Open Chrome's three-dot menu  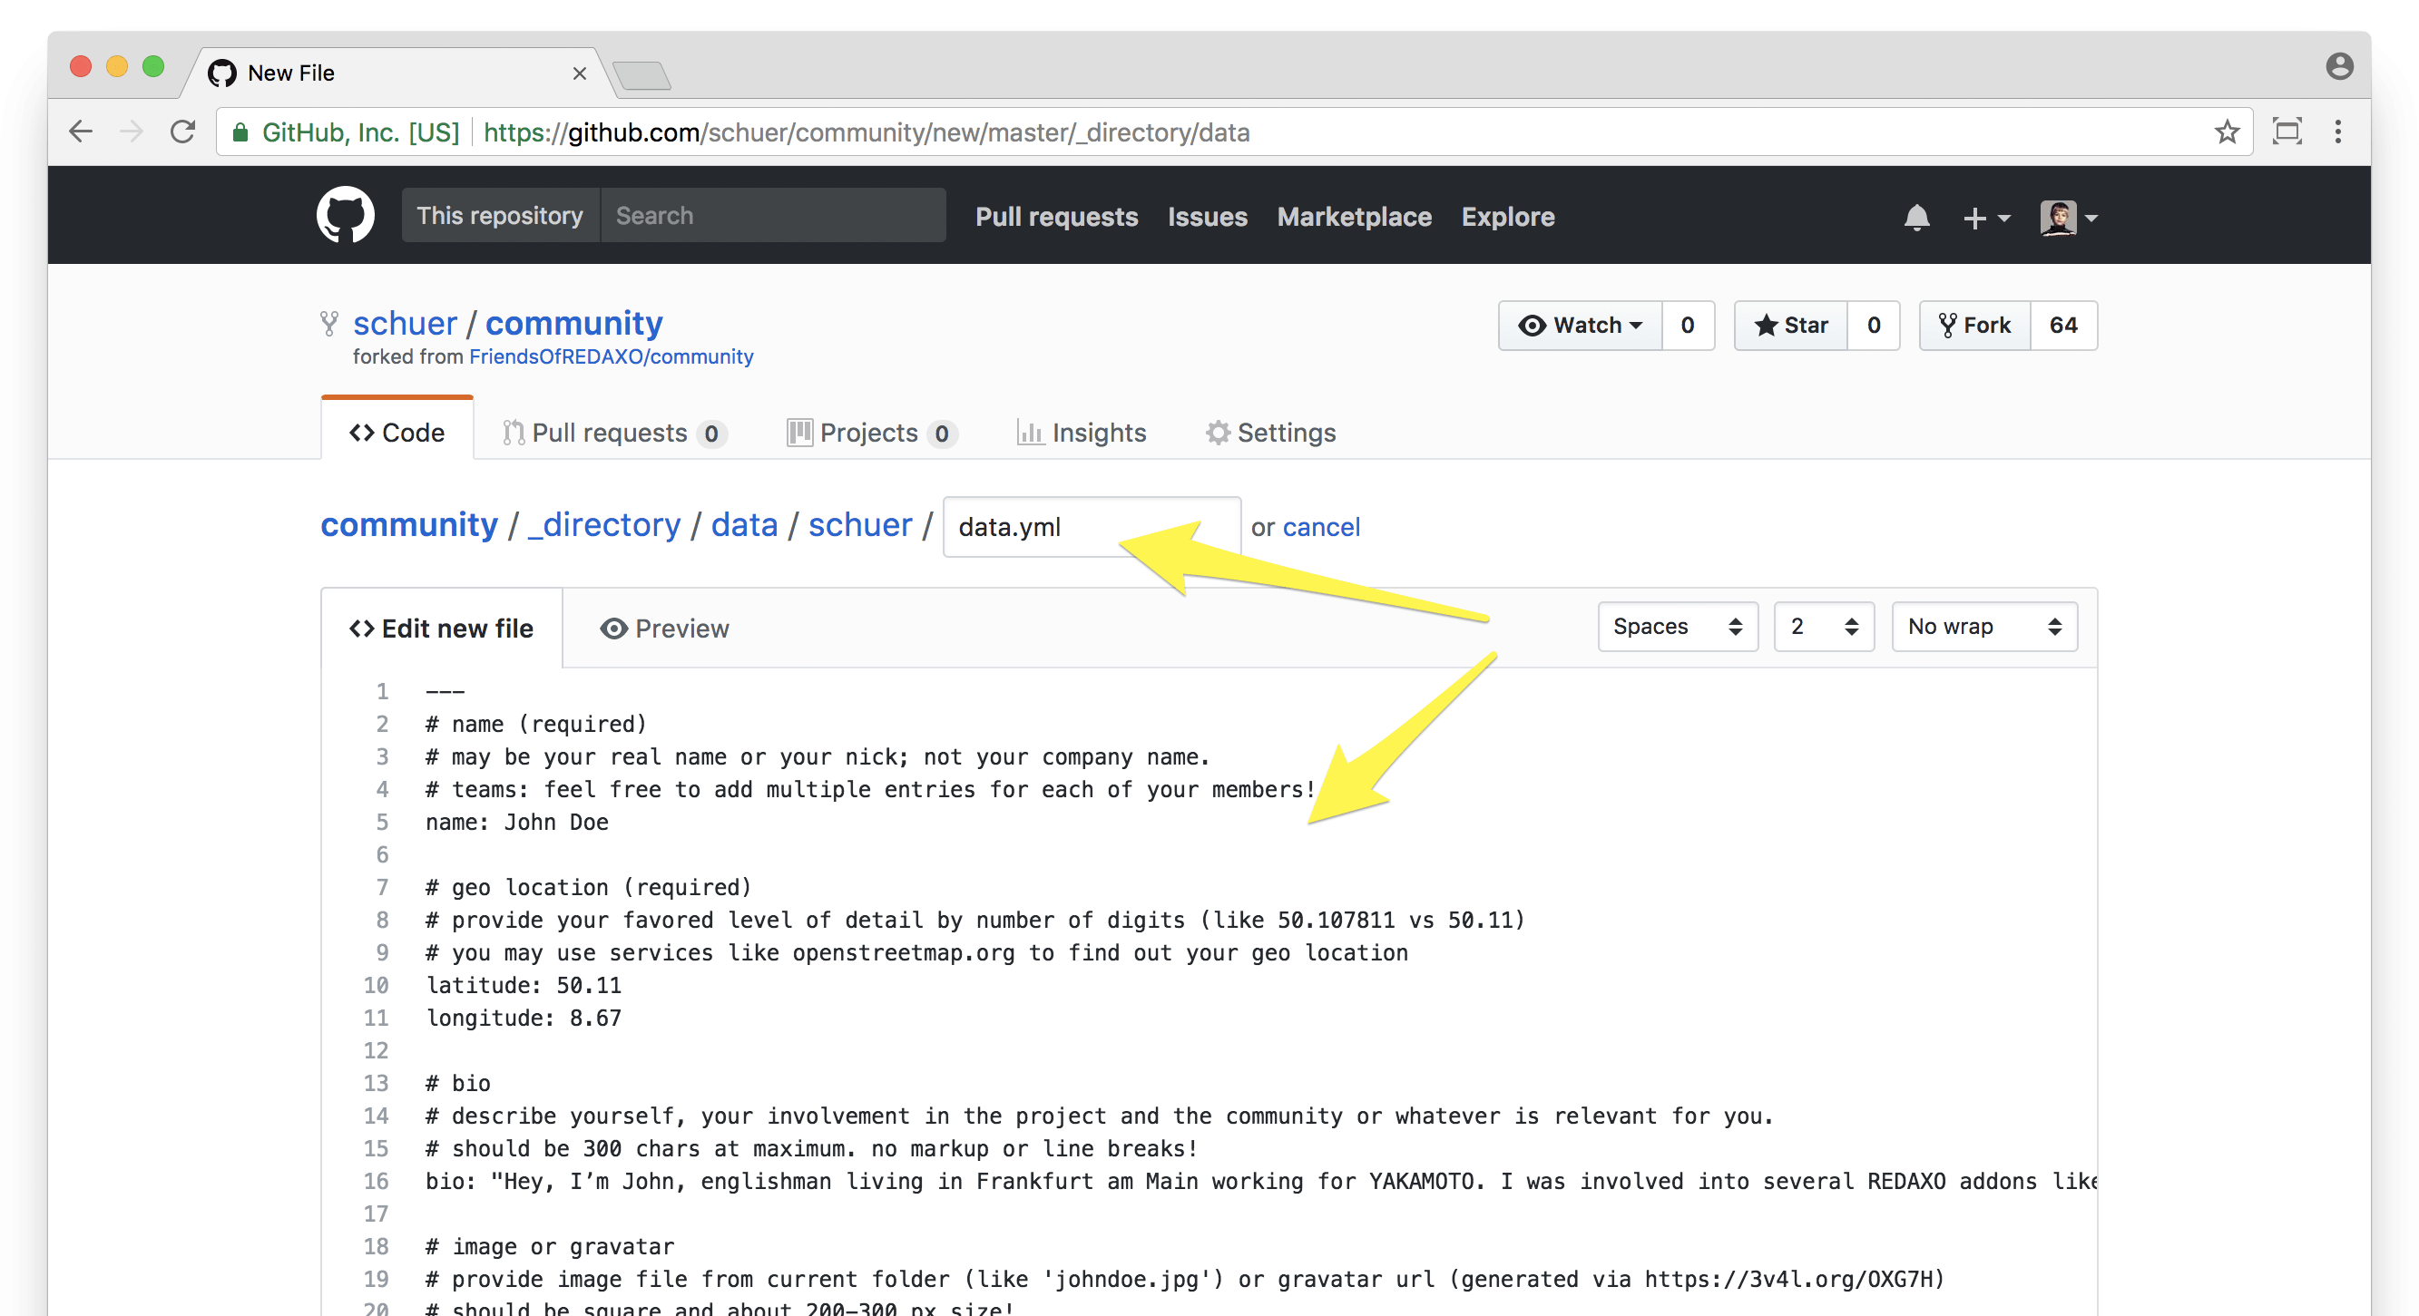2337,132
